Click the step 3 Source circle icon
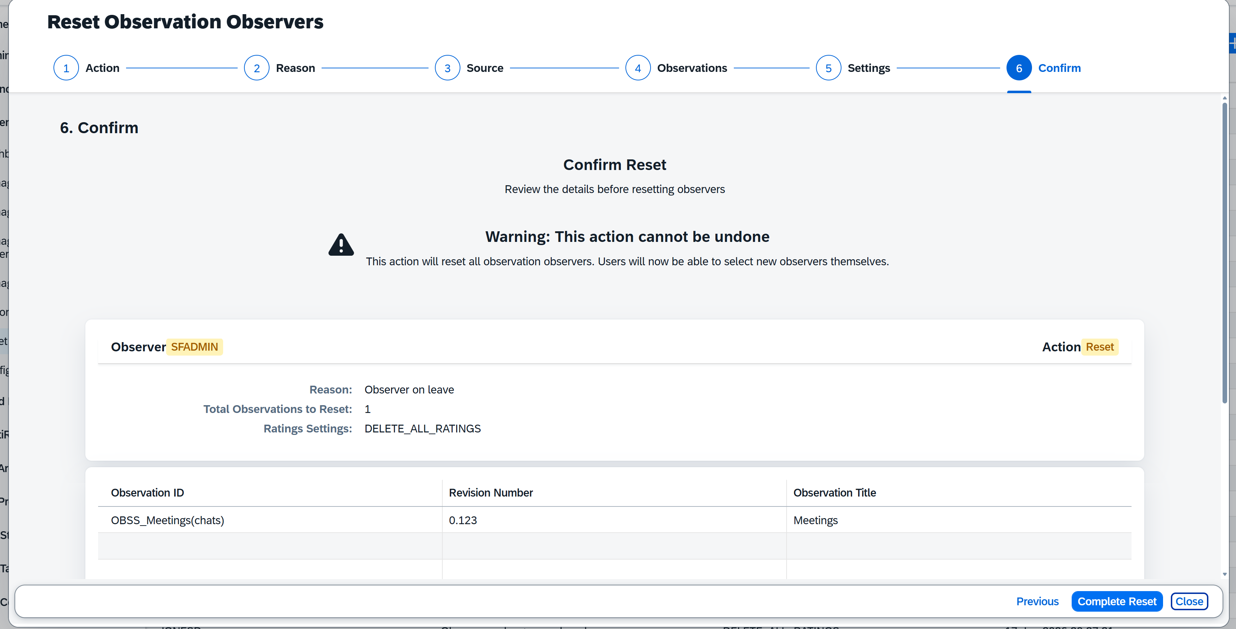Screen dimensions: 1236x629 (447, 68)
